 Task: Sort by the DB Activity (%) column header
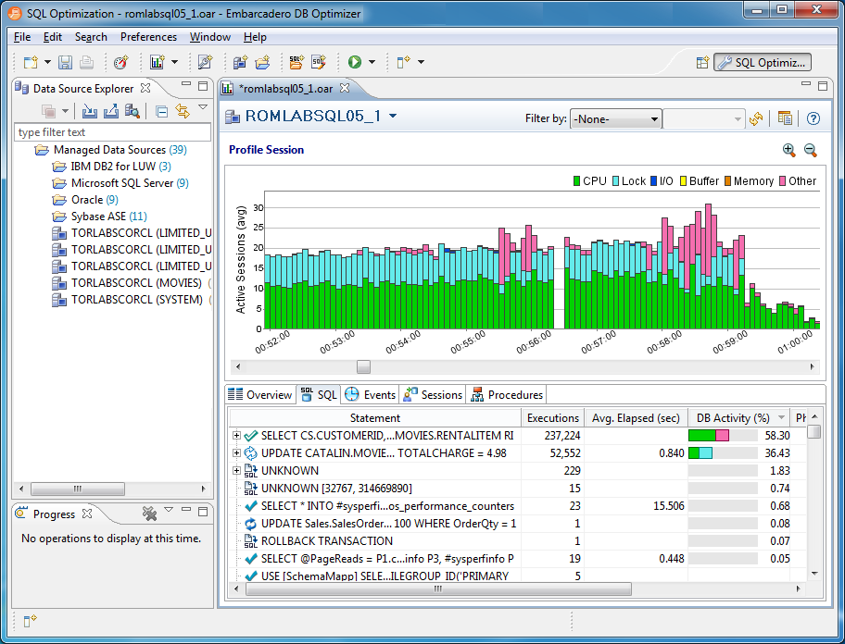(x=738, y=418)
